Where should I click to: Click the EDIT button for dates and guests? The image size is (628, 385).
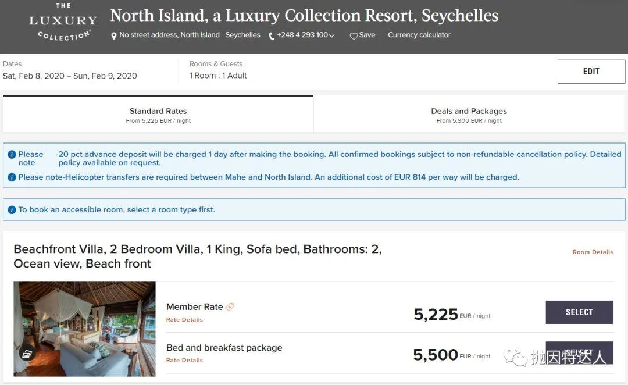pyautogui.click(x=591, y=72)
